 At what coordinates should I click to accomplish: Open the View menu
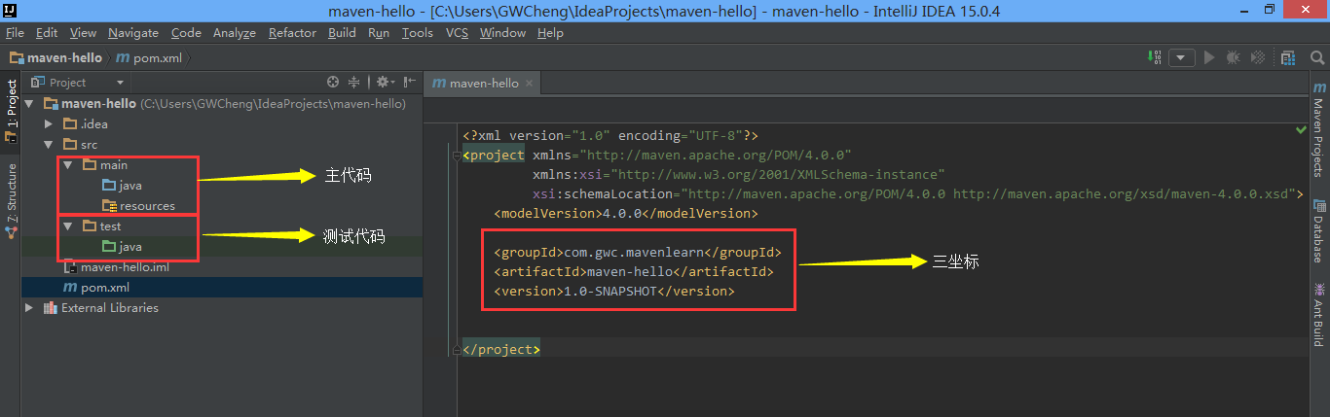click(x=83, y=32)
